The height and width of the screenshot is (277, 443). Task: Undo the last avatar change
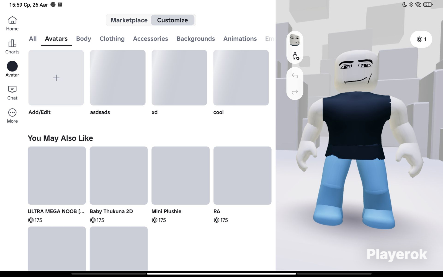coord(295,76)
